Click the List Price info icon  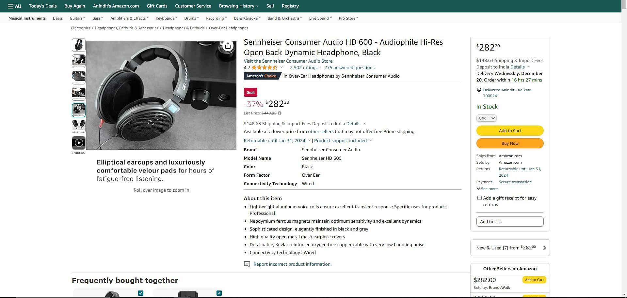pos(280,113)
